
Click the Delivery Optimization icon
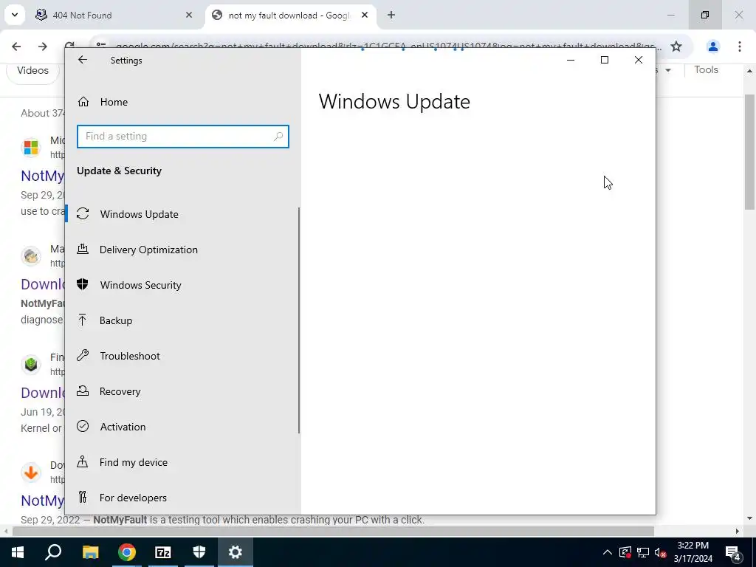pyautogui.click(x=83, y=249)
